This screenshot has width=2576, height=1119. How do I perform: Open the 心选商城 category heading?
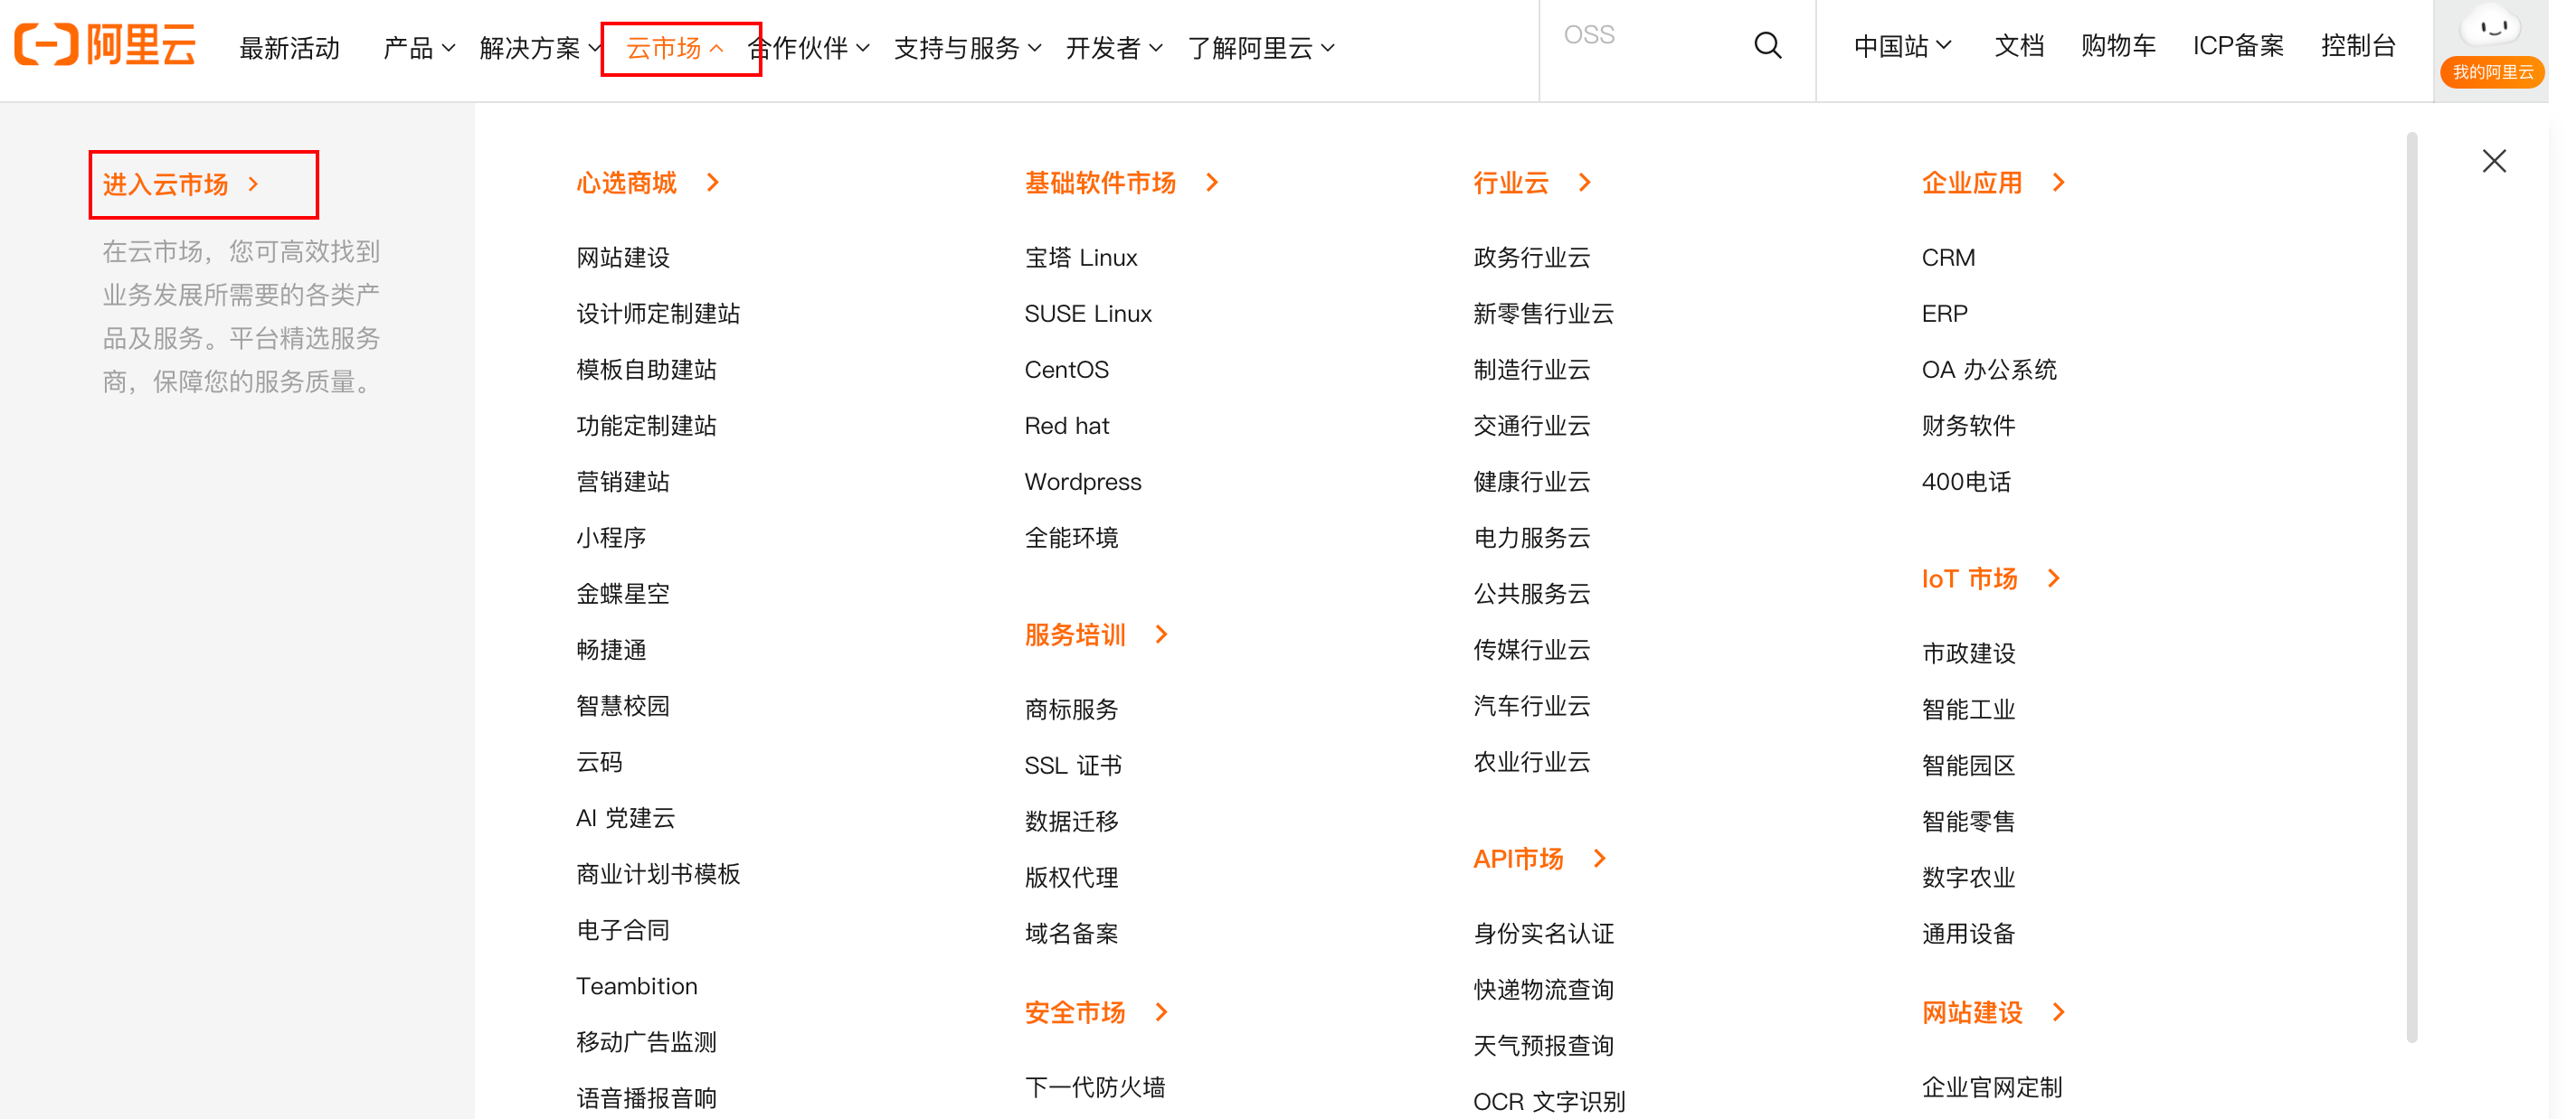click(626, 183)
